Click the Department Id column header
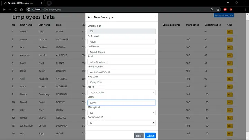The image size is (249, 140). [x=212, y=25]
